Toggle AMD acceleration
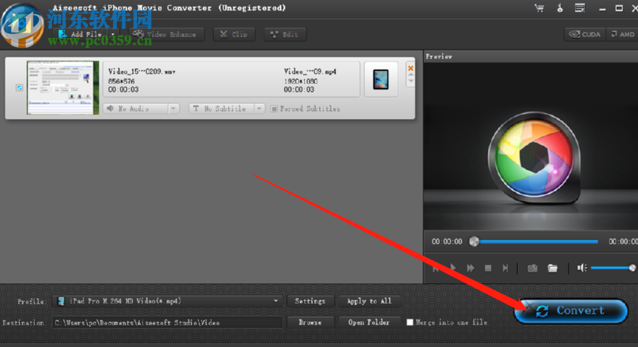This screenshot has height=347, width=638. (x=622, y=34)
